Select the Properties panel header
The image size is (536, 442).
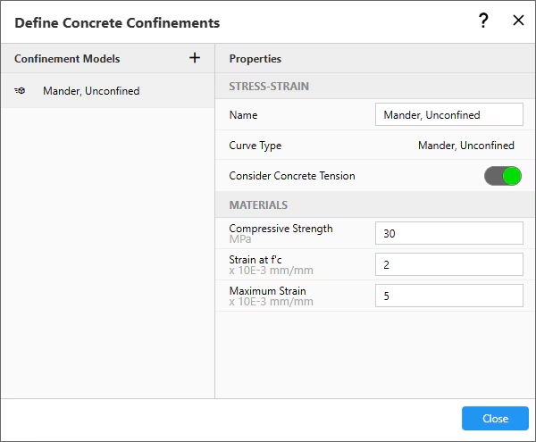click(255, 59)
